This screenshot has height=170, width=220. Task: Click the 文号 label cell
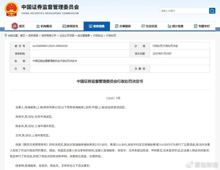tap(20, 69)
